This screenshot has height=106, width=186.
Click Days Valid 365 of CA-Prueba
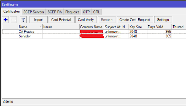tap(168, 32)
